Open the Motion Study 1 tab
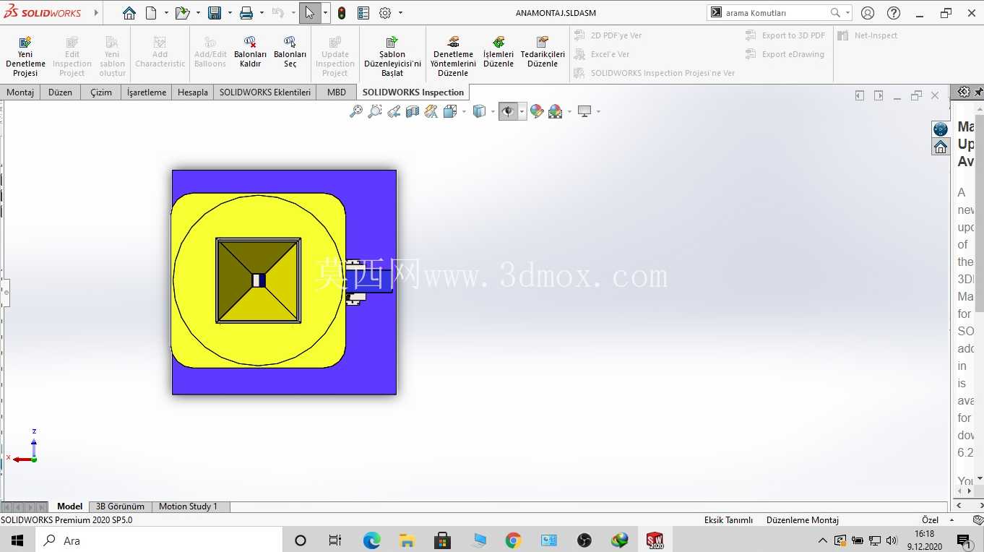 click(x=189, y=506)
